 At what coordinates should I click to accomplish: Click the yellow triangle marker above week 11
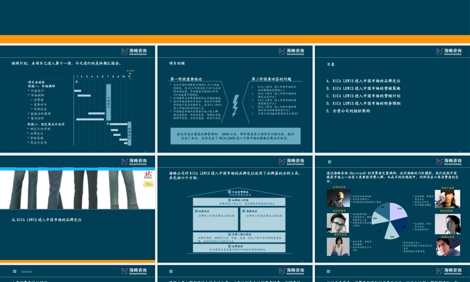(130, 73)
